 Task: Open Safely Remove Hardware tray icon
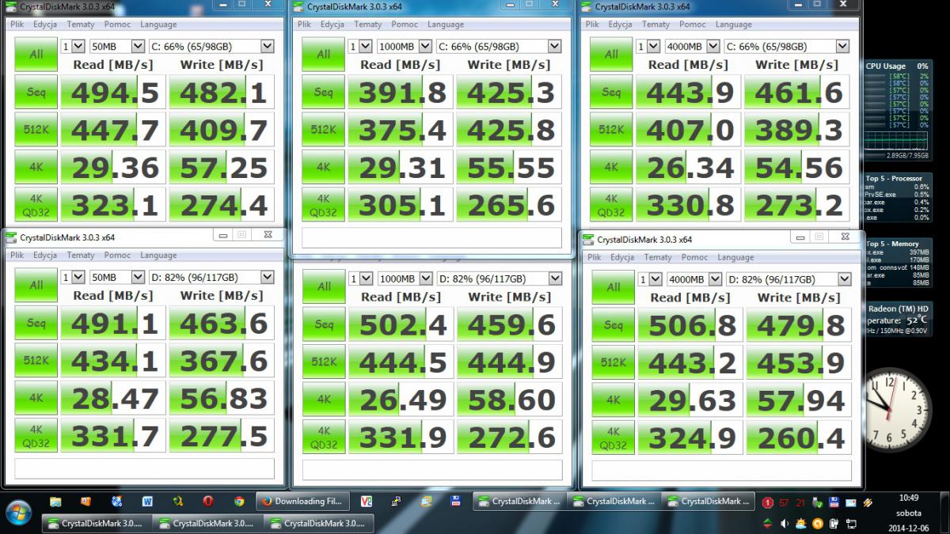[817, 502]
